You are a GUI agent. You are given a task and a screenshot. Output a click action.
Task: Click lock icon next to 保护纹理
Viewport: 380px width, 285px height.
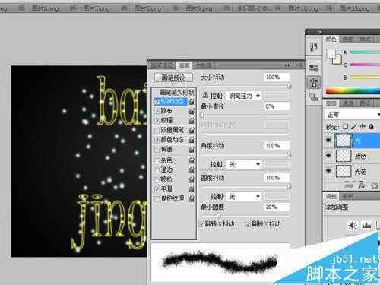(192, 198)
